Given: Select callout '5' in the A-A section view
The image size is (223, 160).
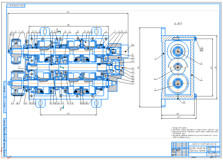Looking at the screenshot, I should [x=201, y=63].
